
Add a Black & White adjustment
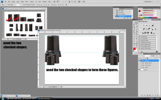(149, 29)
